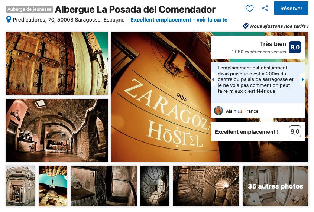
Task: Click the '1 080 expériences vécues' reviews text
Action: (259, 52)
